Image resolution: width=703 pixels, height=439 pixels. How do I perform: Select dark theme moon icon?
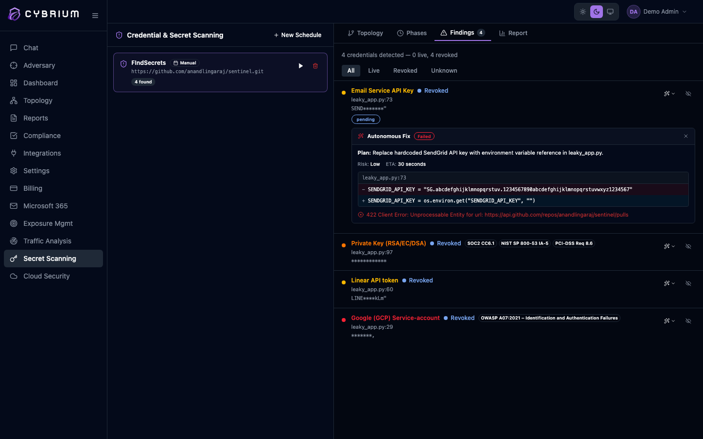click(x=597, y=12)
